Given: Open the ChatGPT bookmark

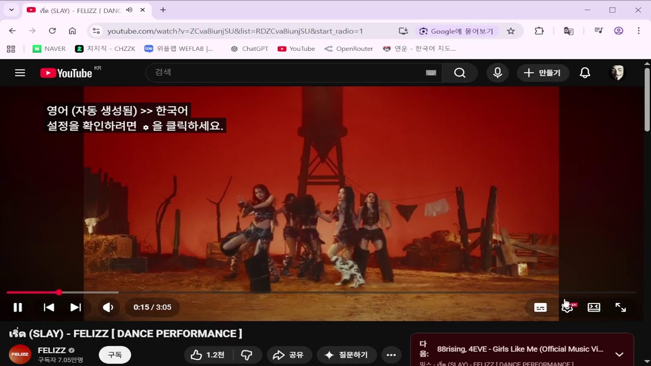Looking at the screenshot, I should pos(249,49).
